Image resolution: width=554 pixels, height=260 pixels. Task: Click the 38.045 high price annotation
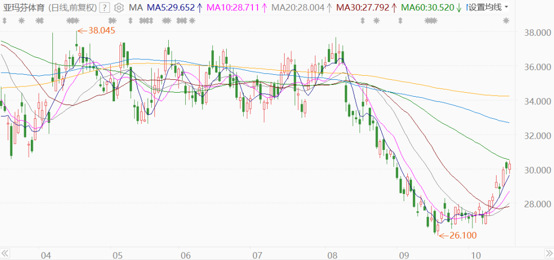[x=102, y=31]
